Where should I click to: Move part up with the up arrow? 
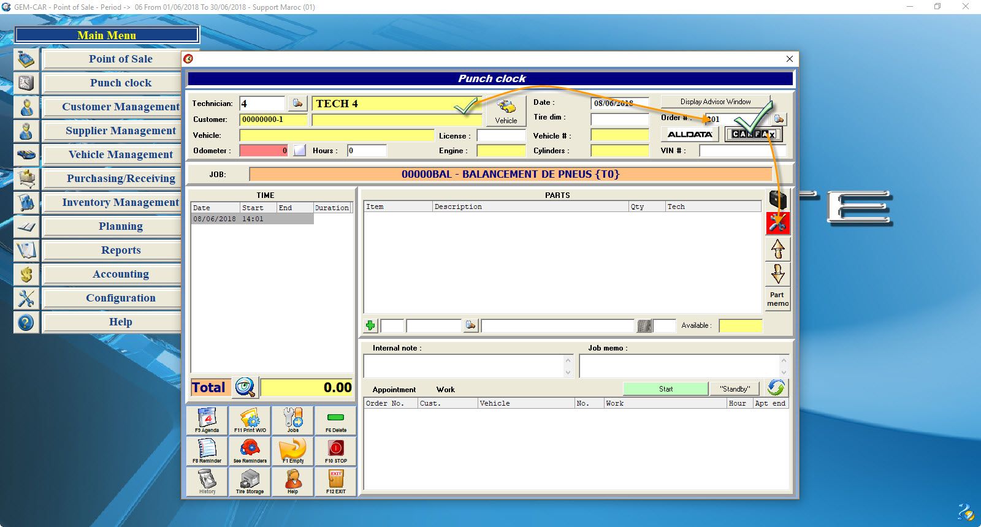[x=777, y=249]
